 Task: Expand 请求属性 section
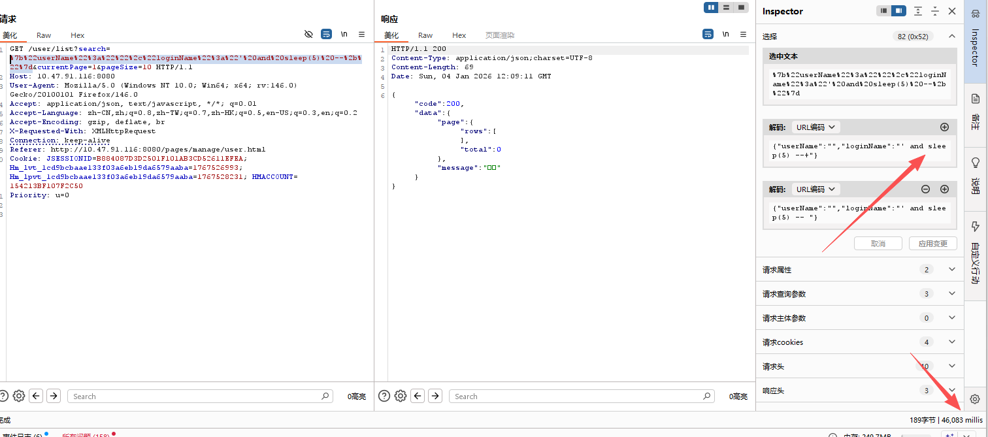point(951,270)
